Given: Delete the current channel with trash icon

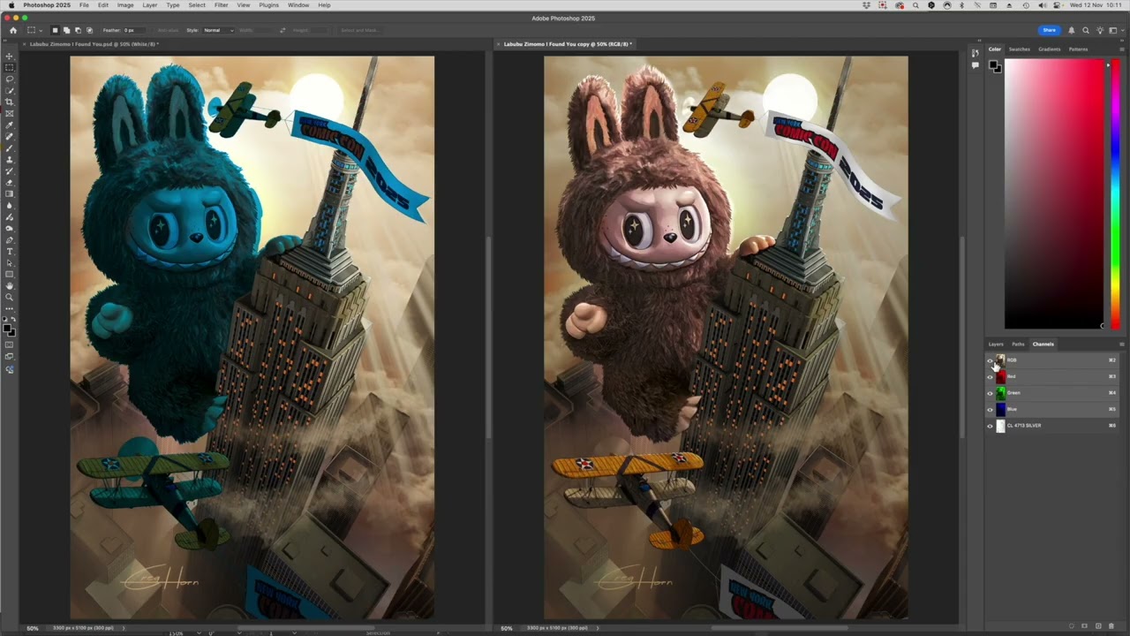Looking at the screenshot, I should (1111, 626).
